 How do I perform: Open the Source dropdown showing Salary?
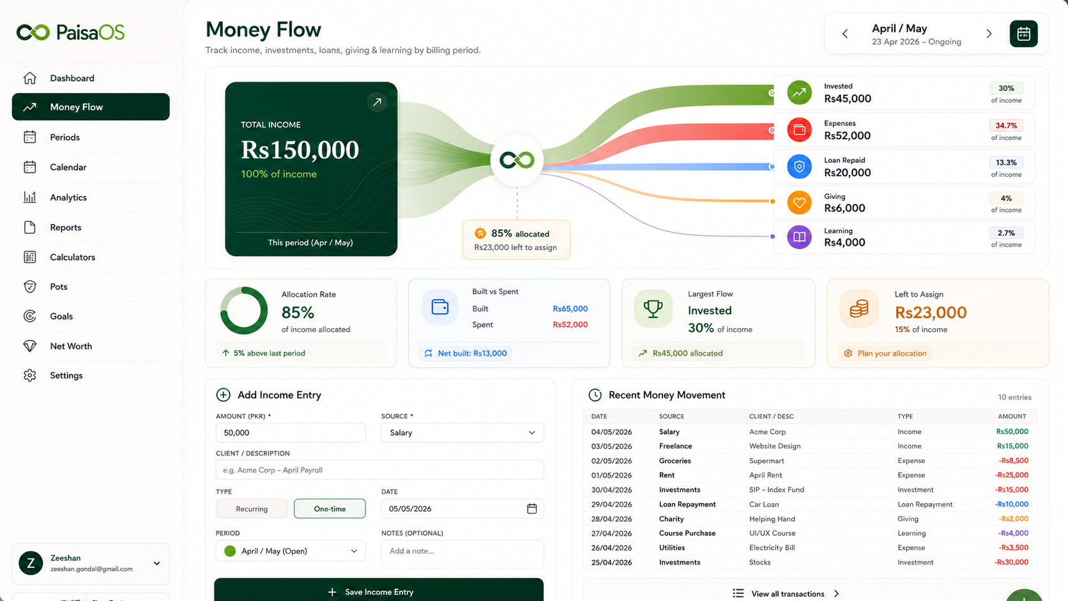coord(462,432)
